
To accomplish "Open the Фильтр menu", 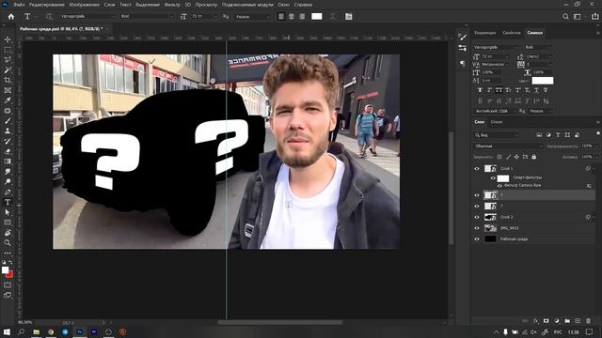I will point(172,5).
